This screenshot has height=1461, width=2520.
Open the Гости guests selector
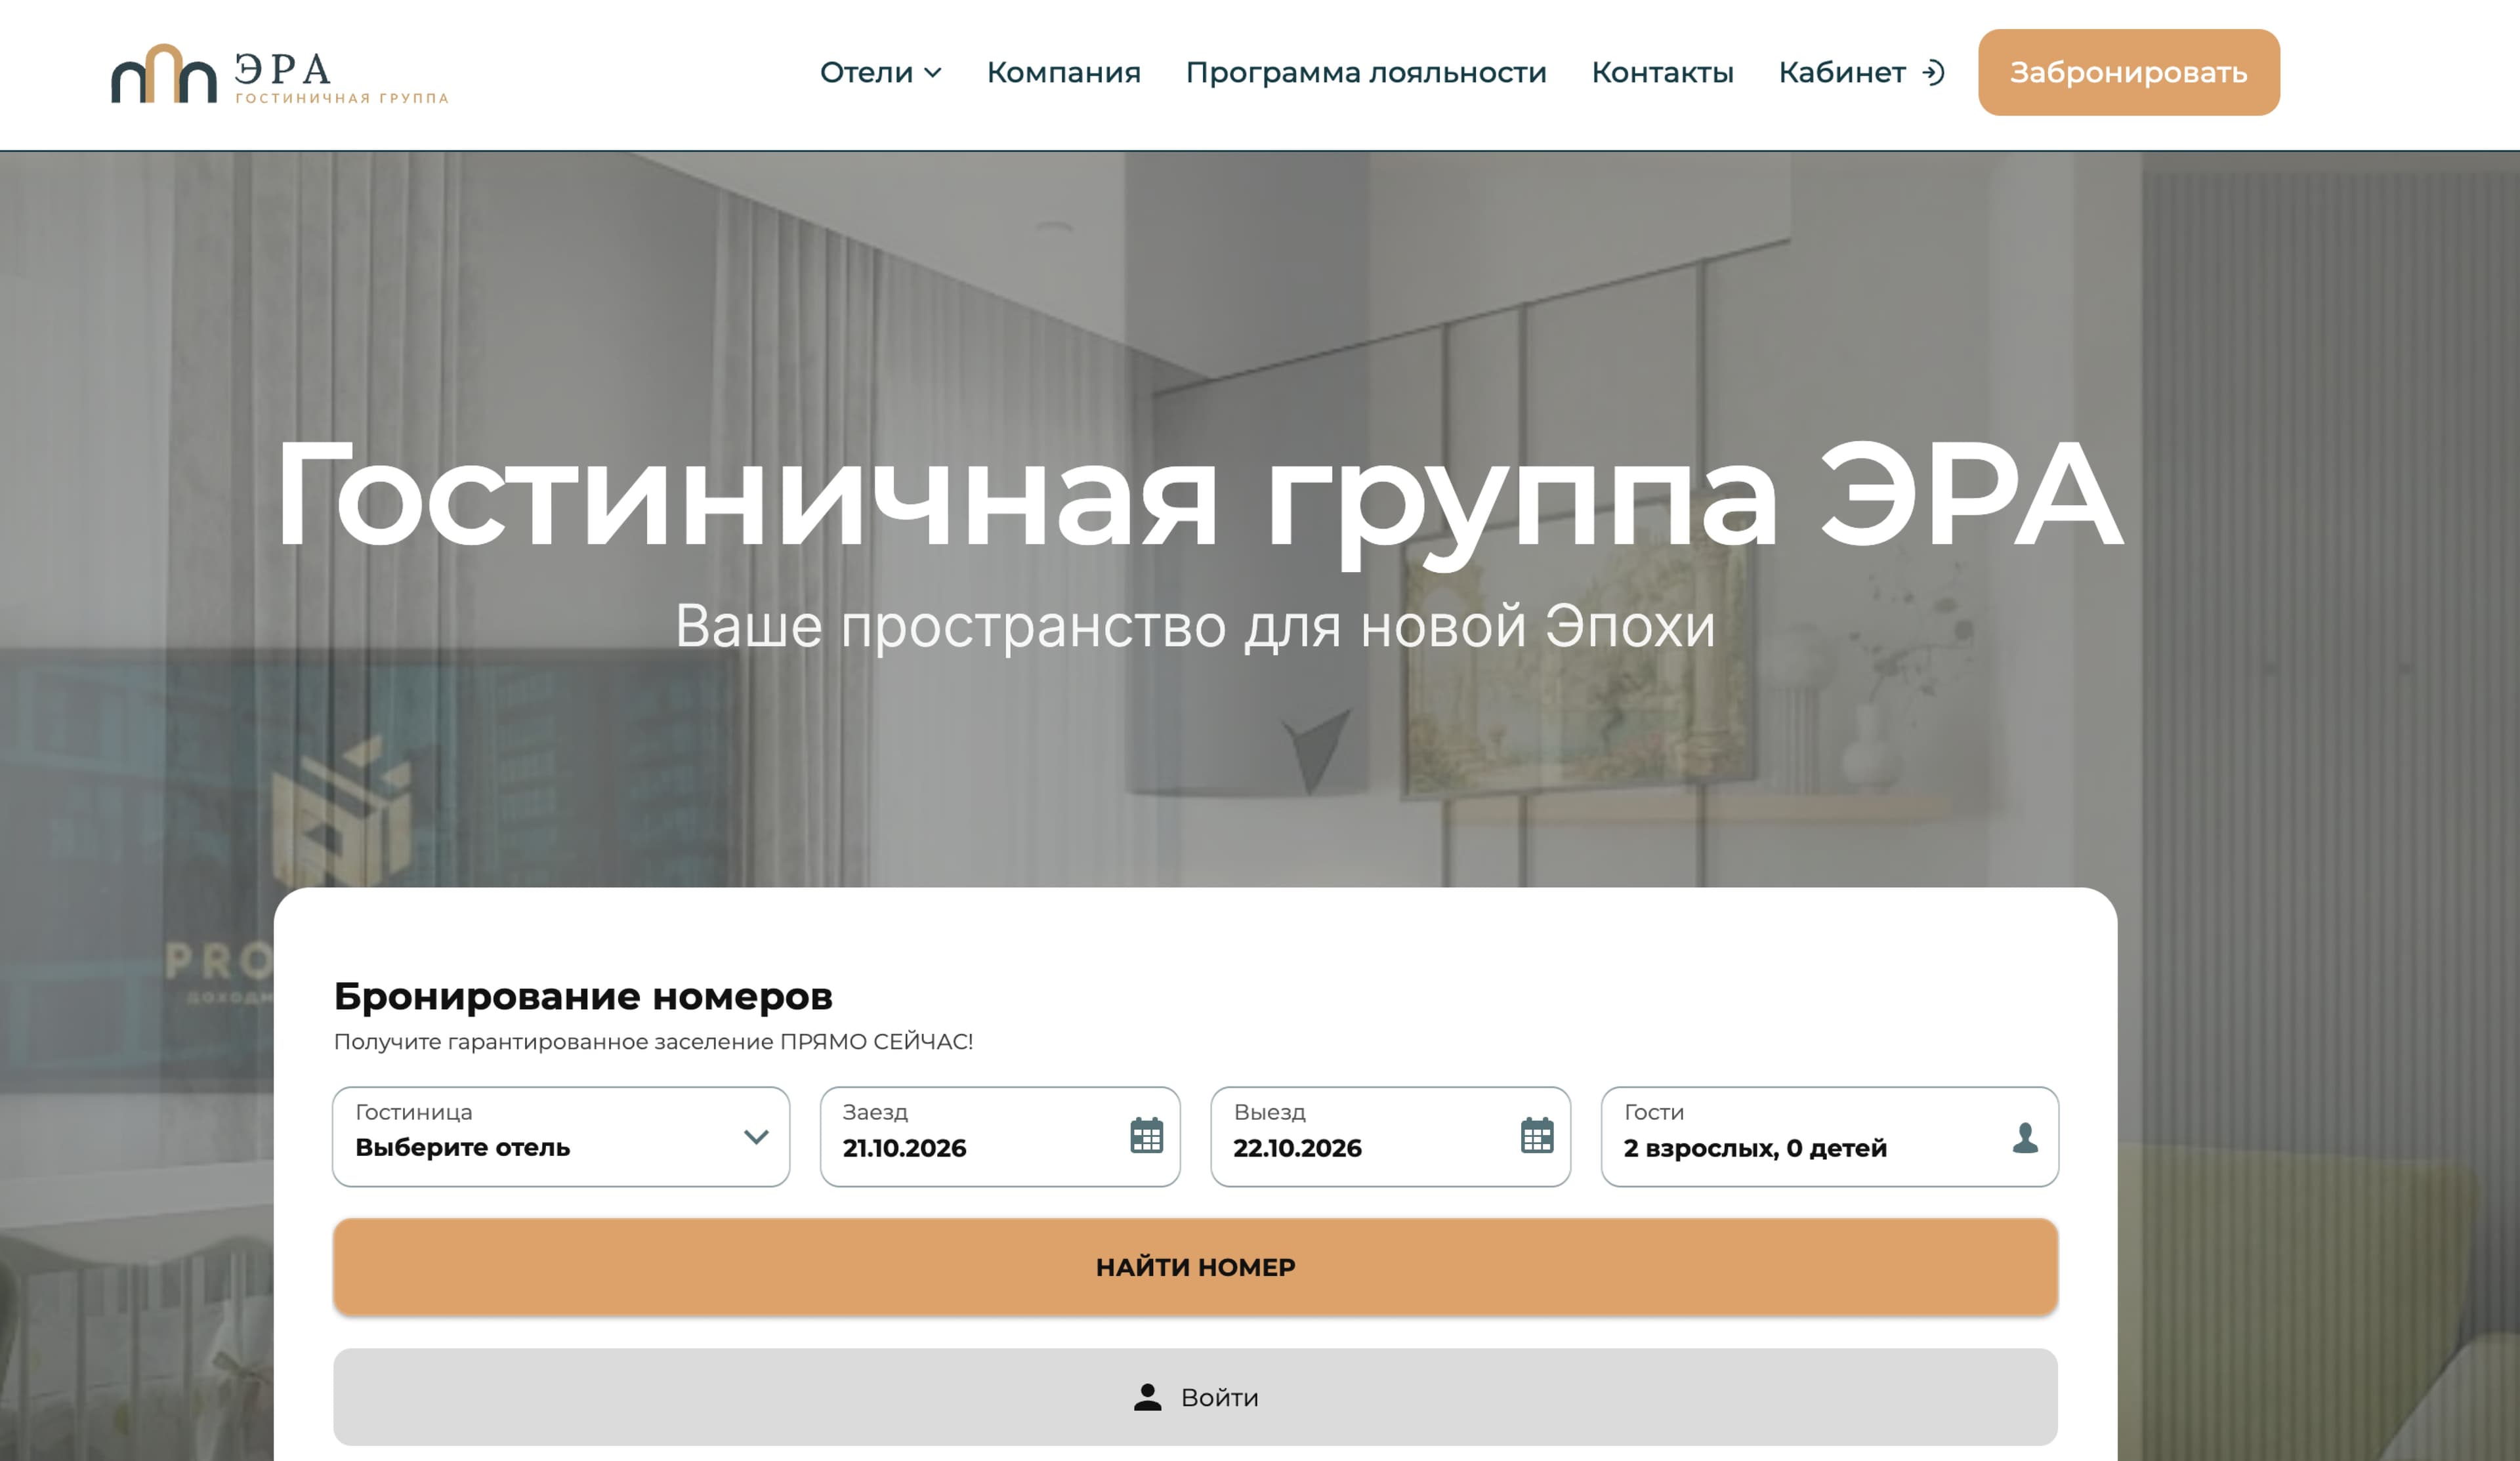click(1829, 1136)
